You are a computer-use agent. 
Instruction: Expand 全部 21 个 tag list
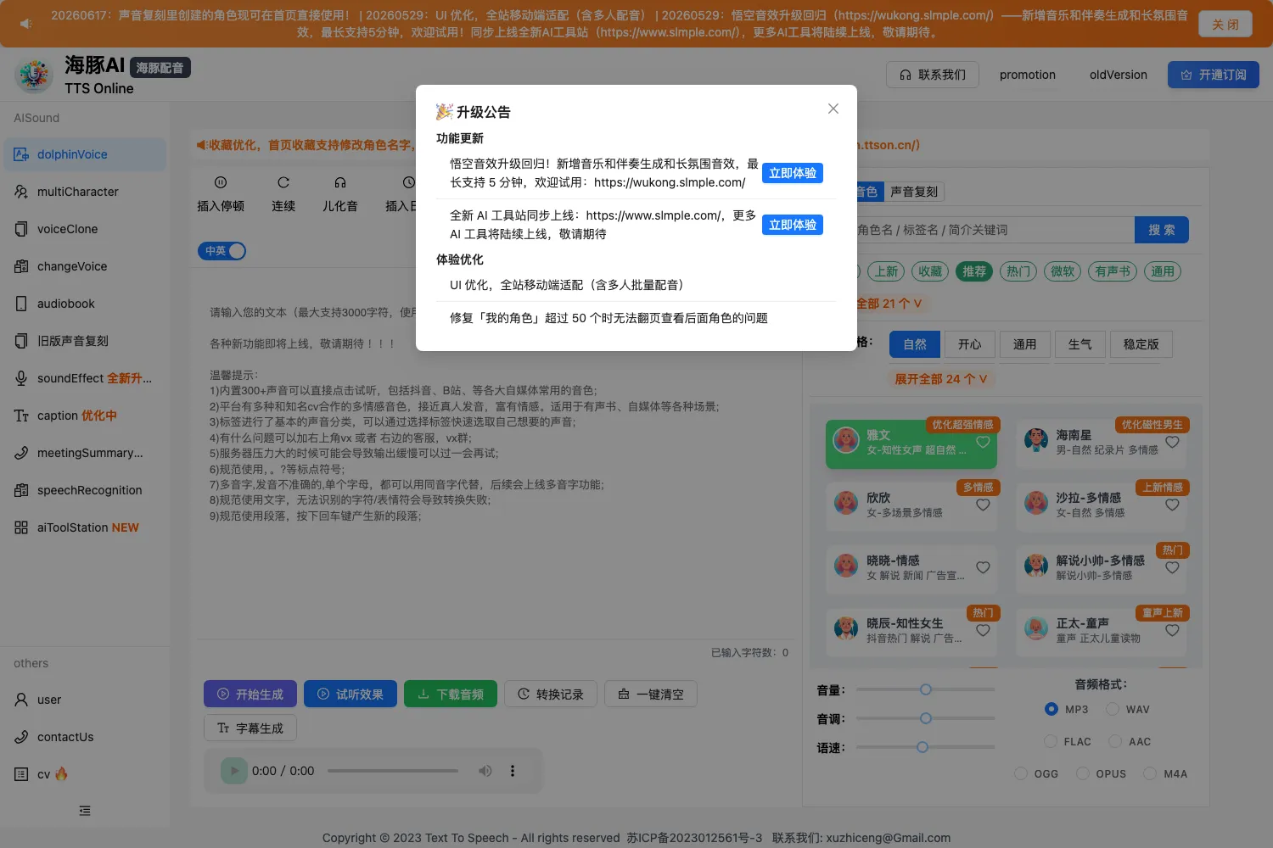(888, 304)
